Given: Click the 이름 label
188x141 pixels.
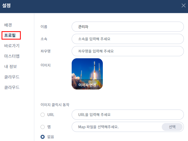Looking at the screenshot, I should point(44,27).
